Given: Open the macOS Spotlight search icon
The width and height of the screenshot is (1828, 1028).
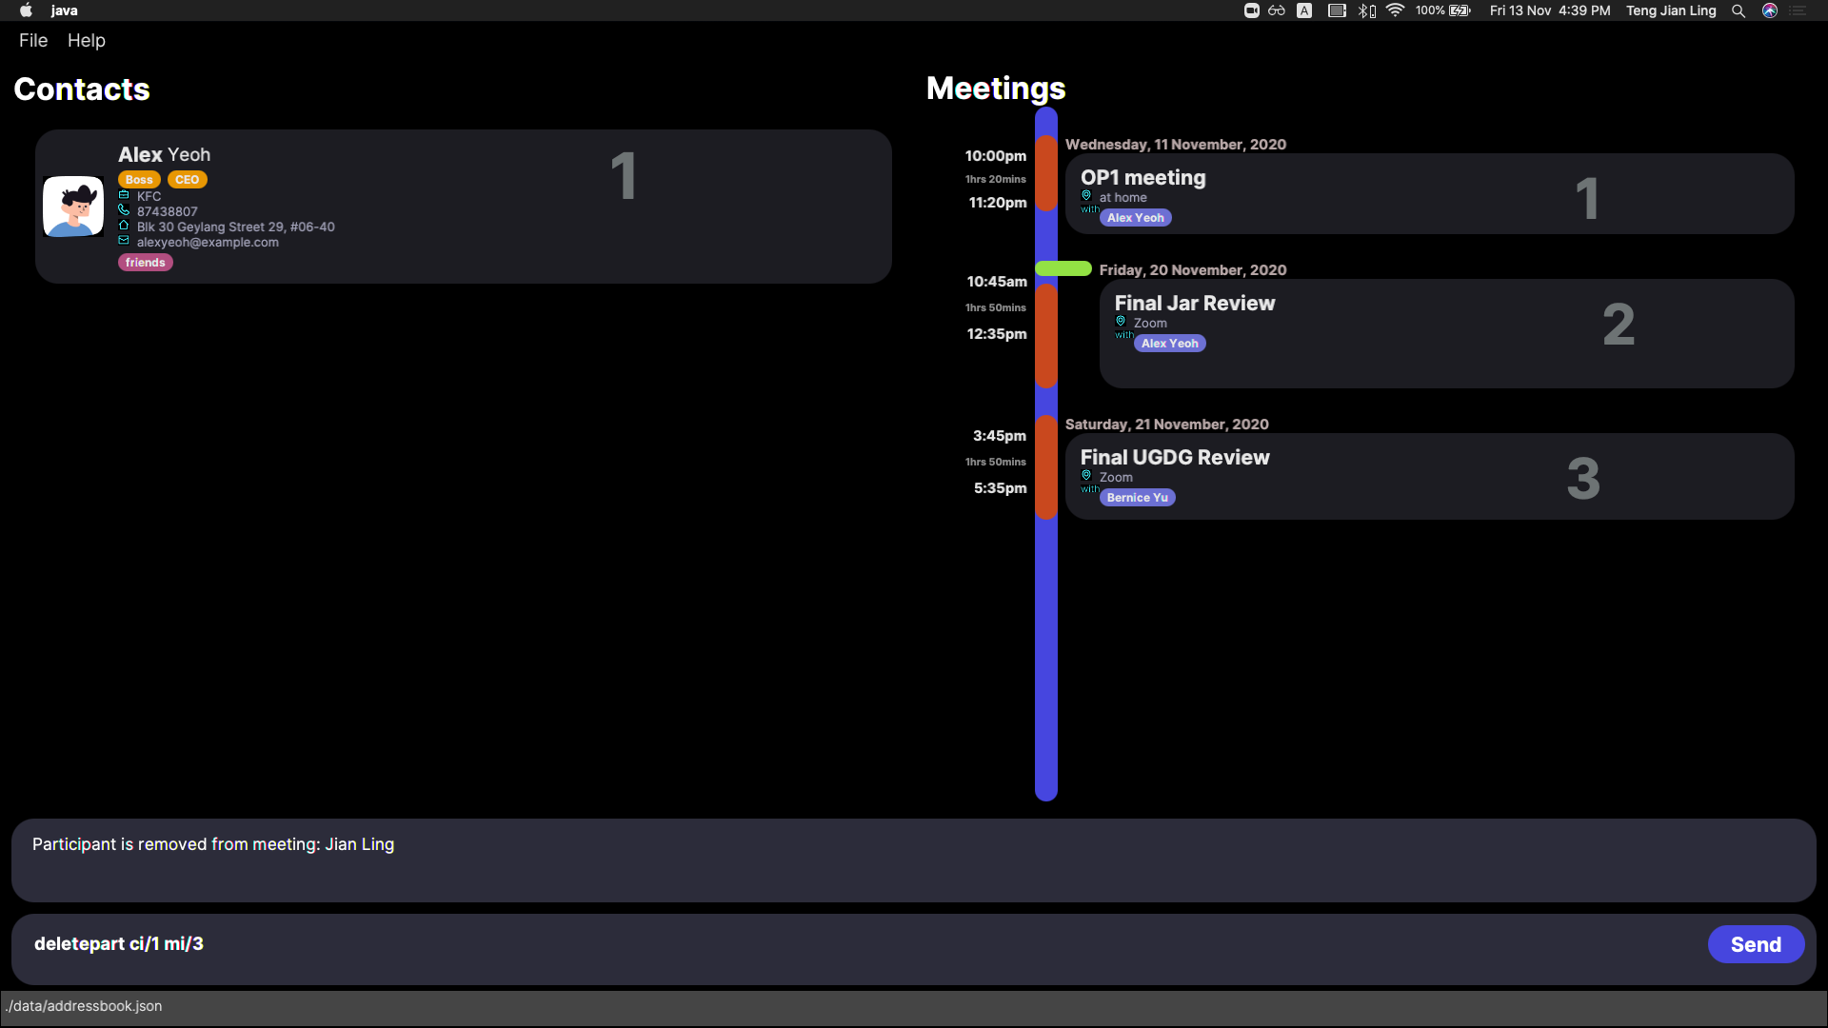Looking at the screenshot, I should pyautogui.click(x=1739, y=10).
